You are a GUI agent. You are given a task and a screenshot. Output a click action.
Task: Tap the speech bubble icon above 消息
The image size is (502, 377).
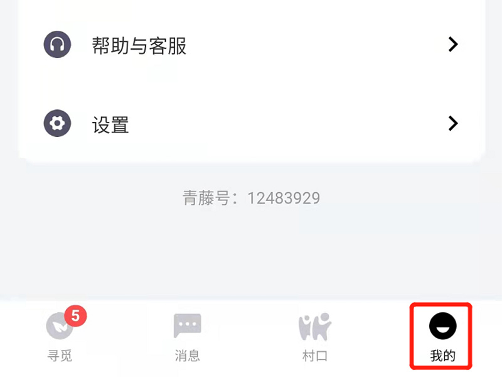coord(187,325)
